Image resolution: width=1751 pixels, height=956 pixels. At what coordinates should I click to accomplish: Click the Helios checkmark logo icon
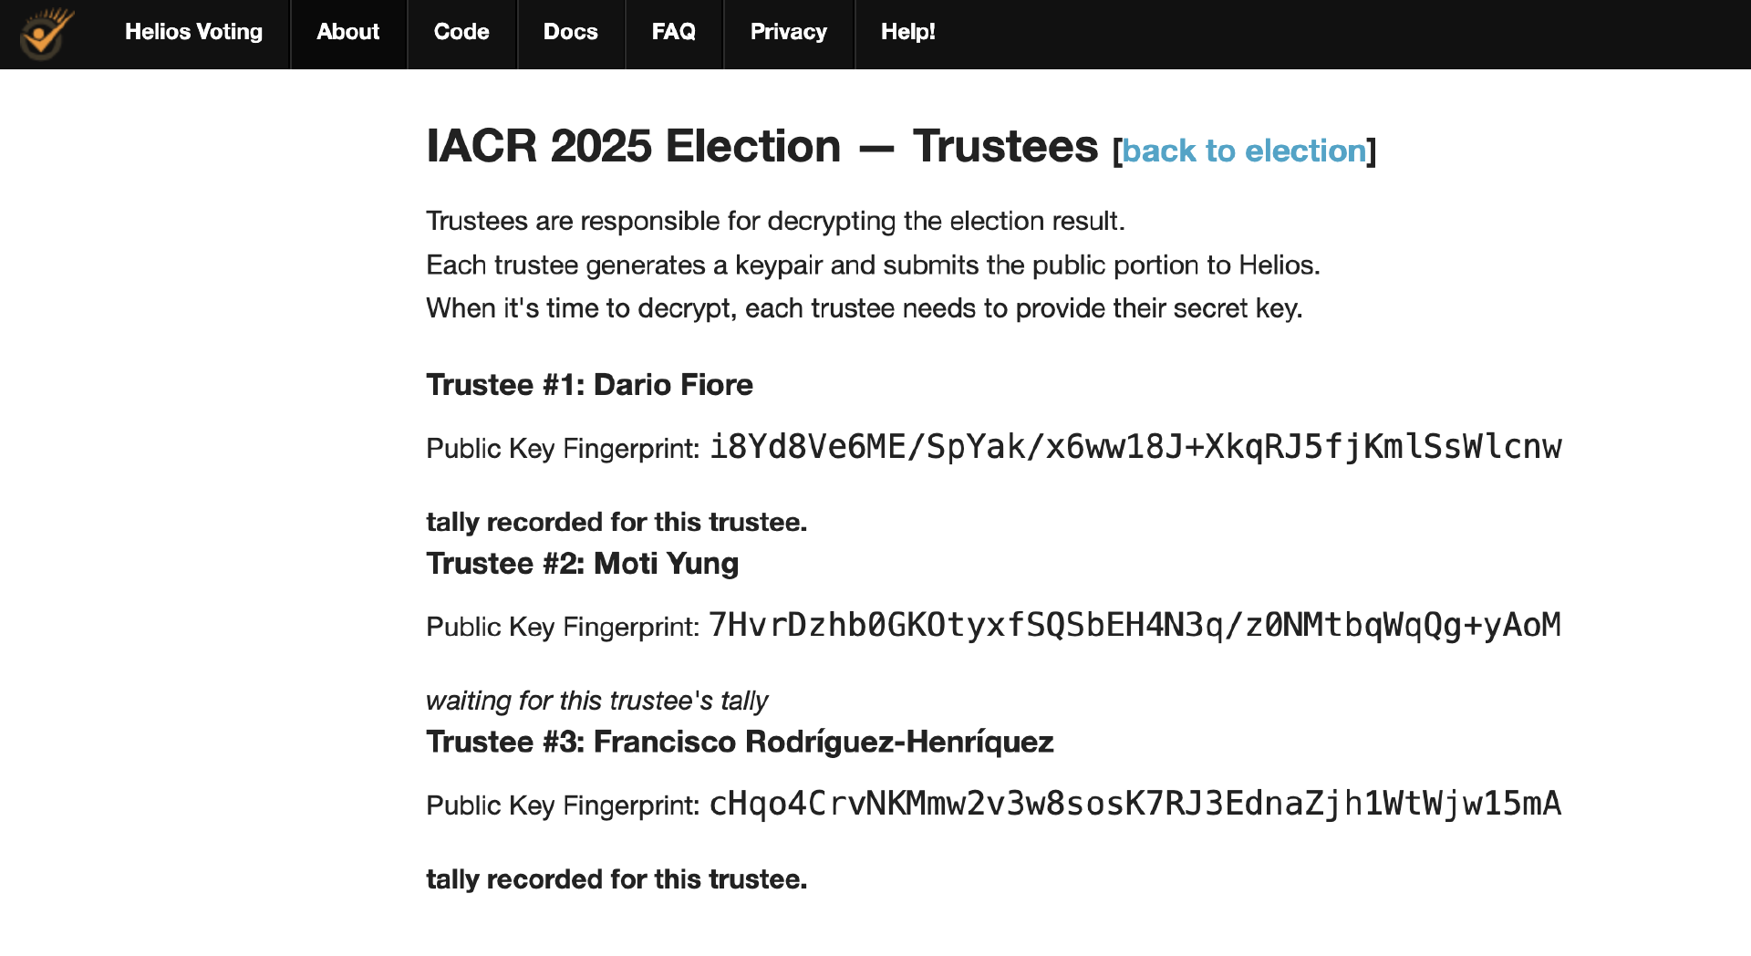coord(46,34)
